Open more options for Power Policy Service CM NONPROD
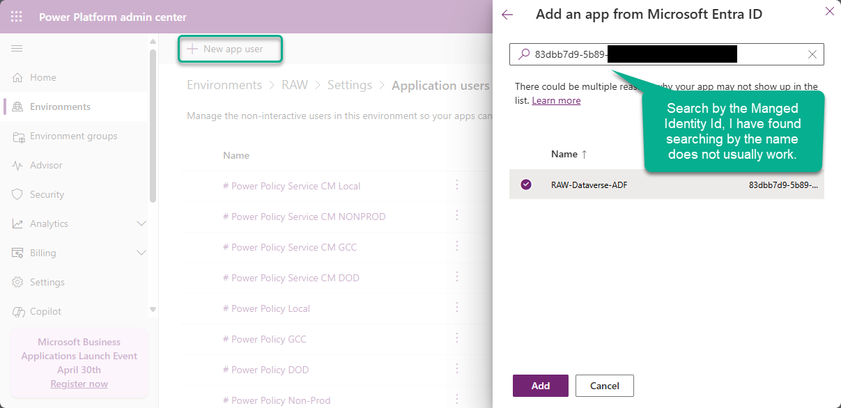 click(457, 215)
